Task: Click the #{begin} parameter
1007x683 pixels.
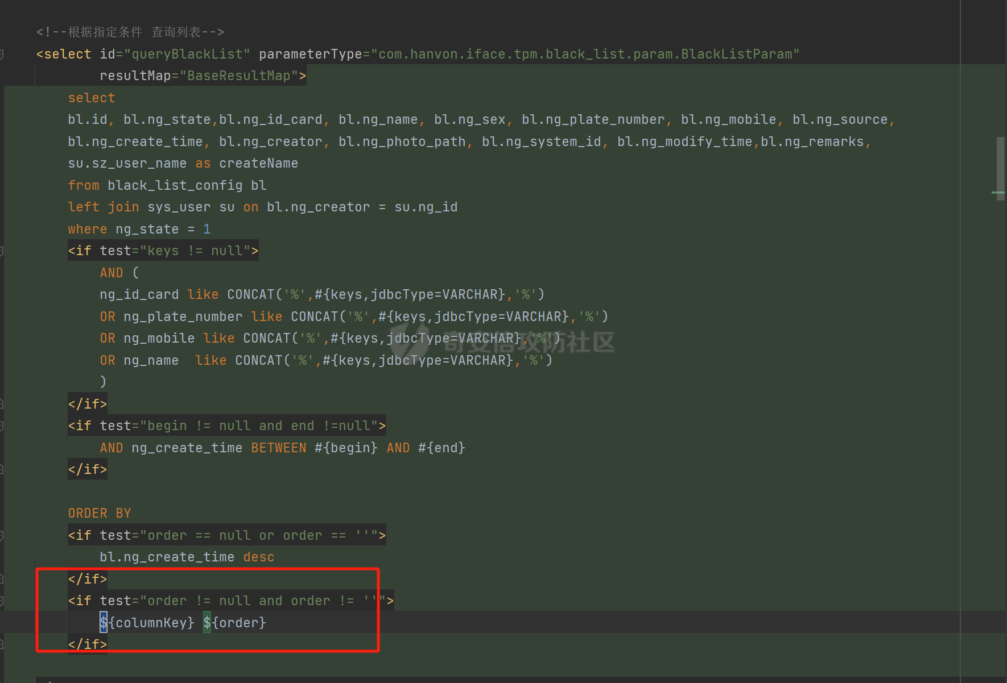Action: click(x=346, y=448)
